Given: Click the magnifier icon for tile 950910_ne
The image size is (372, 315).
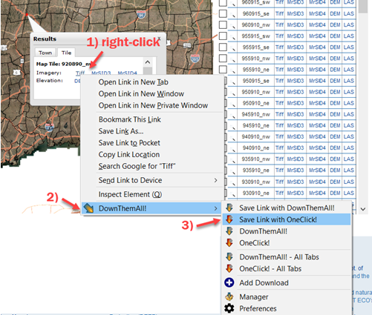Looking at the screenshot, I should (232, 104).
